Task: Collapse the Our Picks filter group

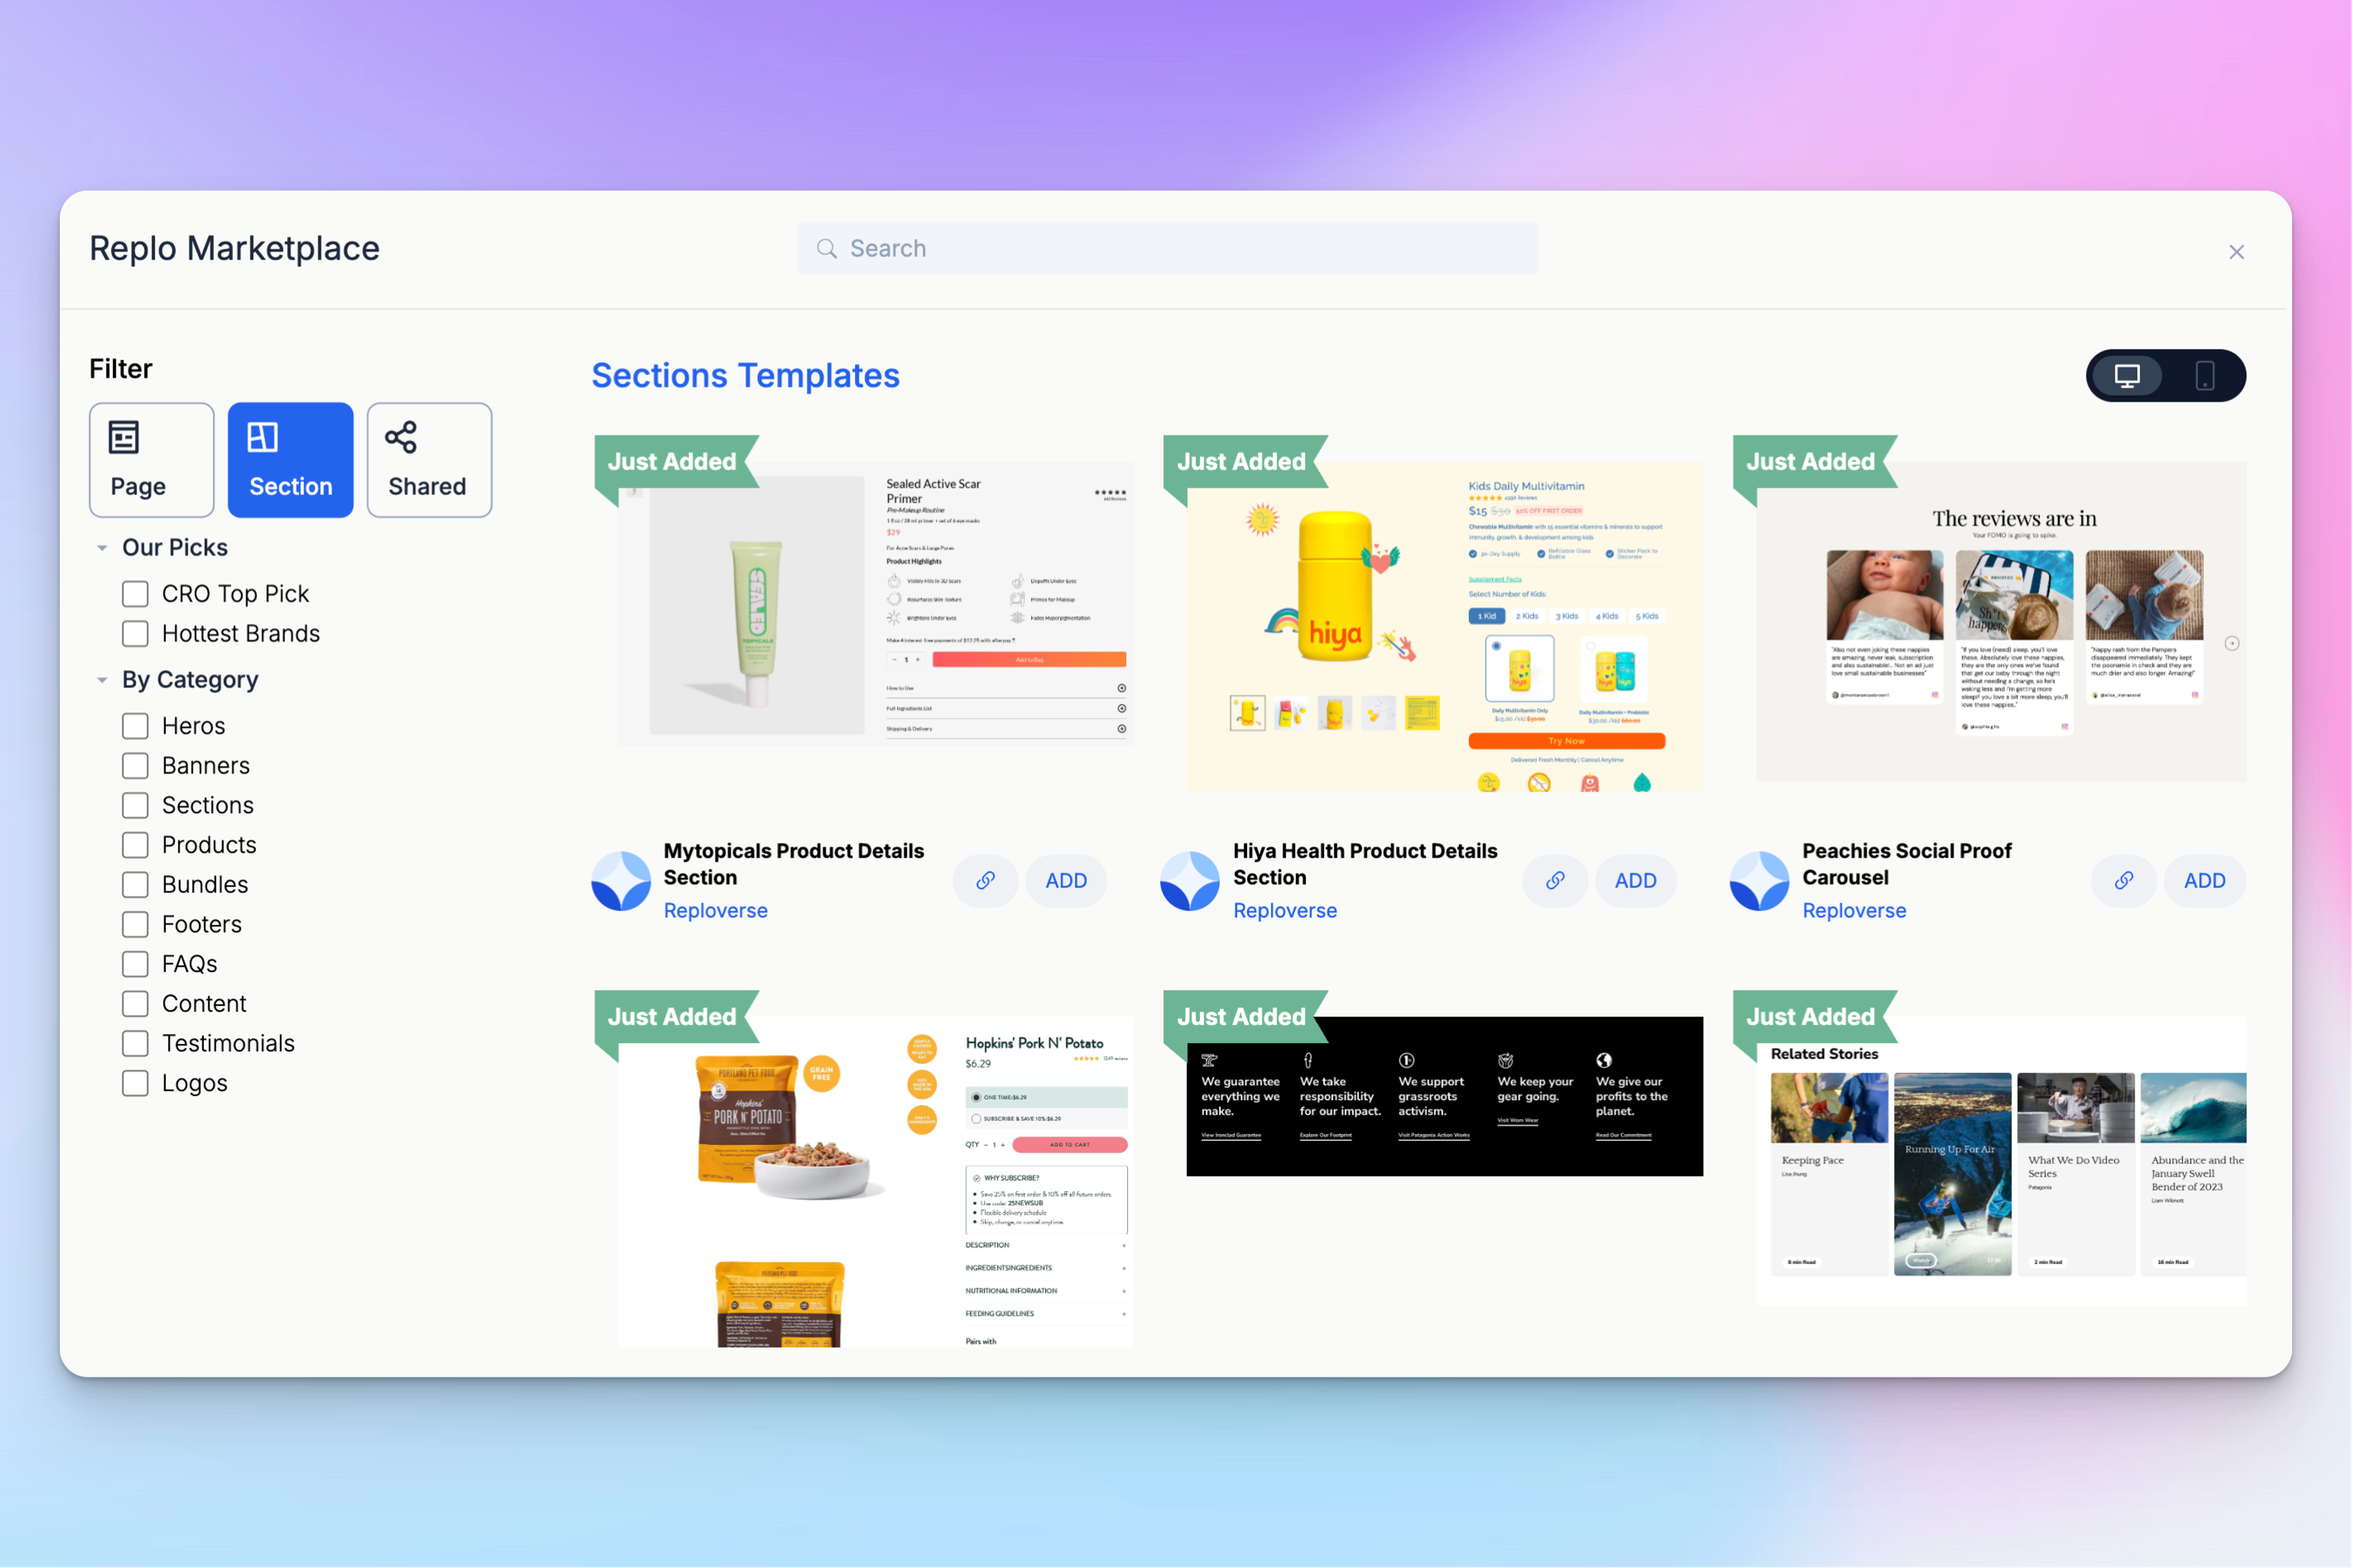Action: click(102, 548)
